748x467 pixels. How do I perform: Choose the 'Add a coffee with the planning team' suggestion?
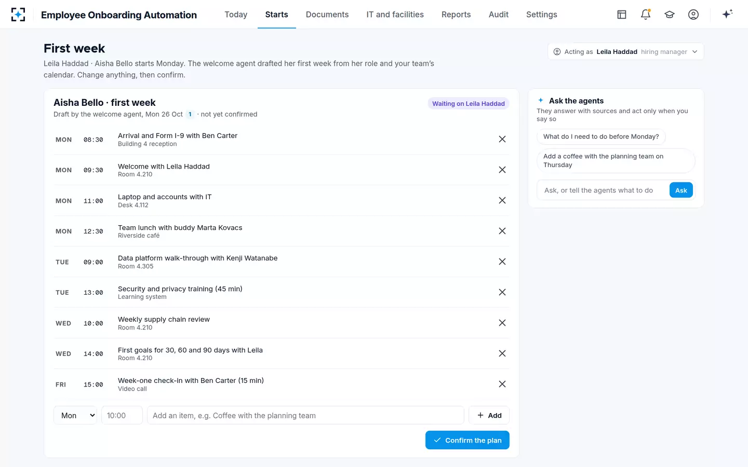pos(616,161)
